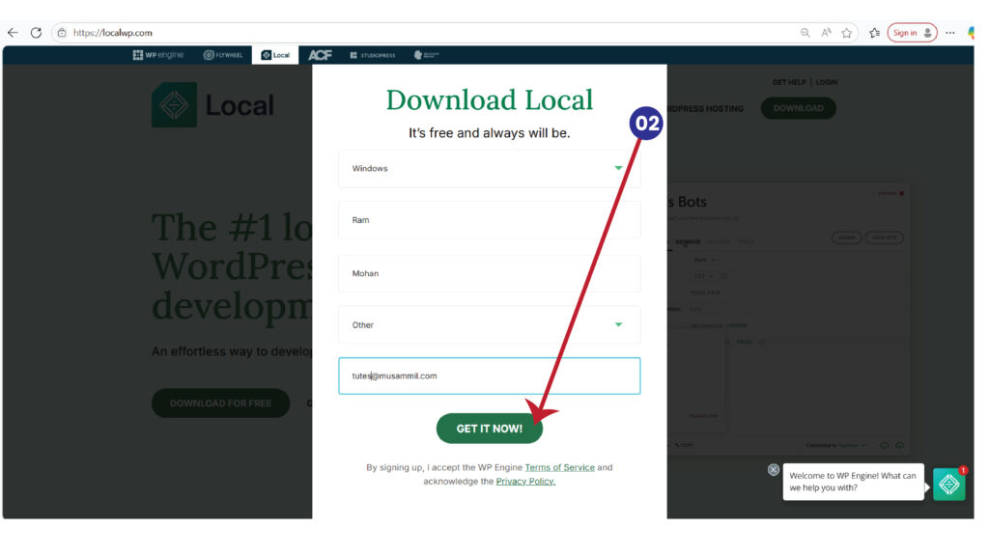Click the first name field containing Ram

[490, 220]
